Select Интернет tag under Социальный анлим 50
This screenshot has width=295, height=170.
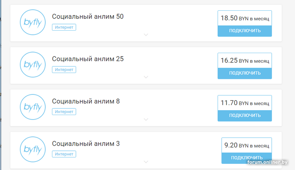pyautogui.click(x=64, y=27)
